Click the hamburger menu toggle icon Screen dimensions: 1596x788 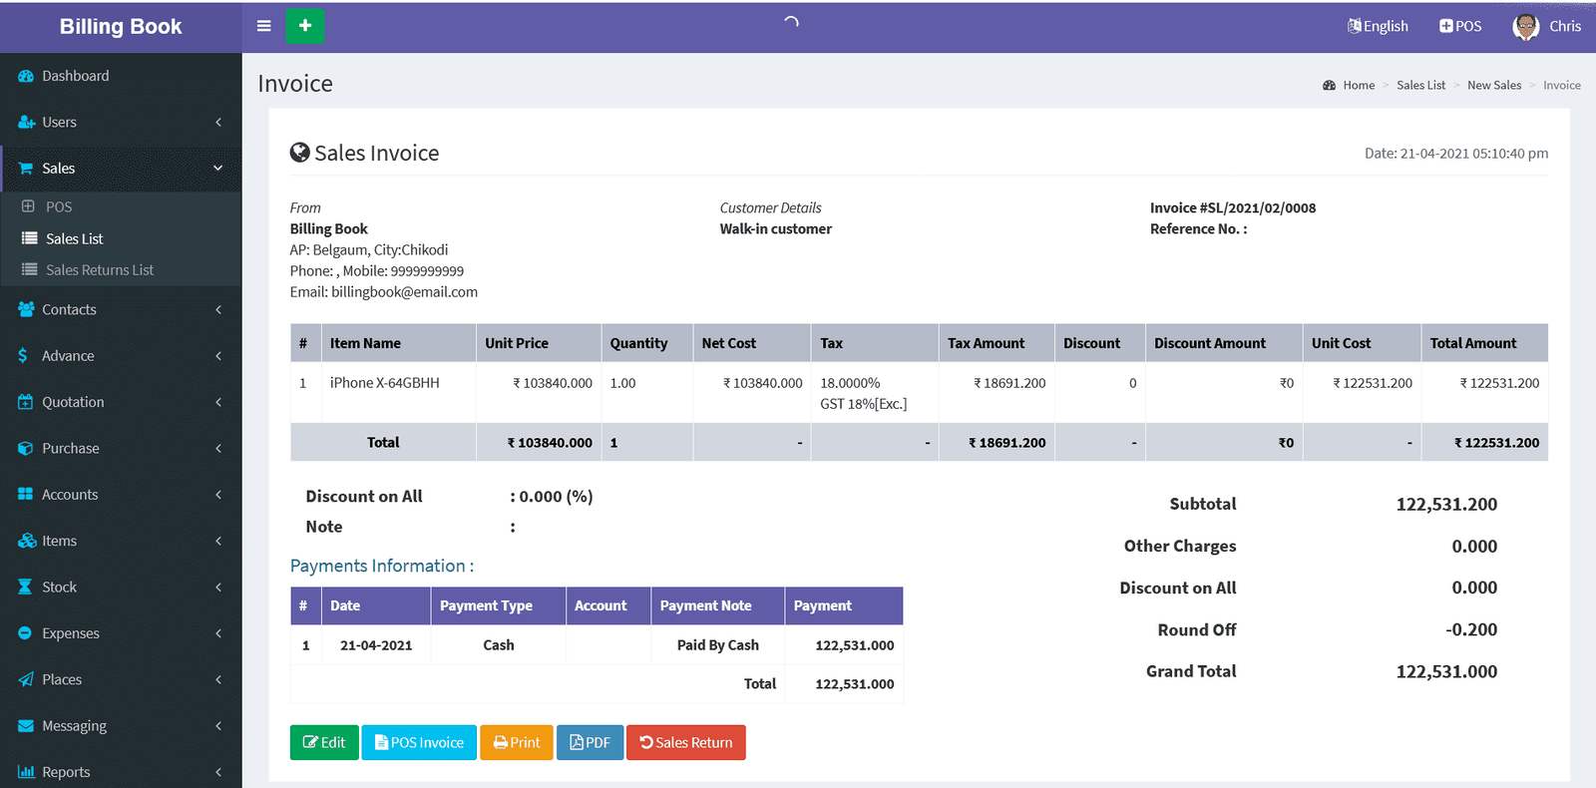pyautogui.click(x=263, y=26)
